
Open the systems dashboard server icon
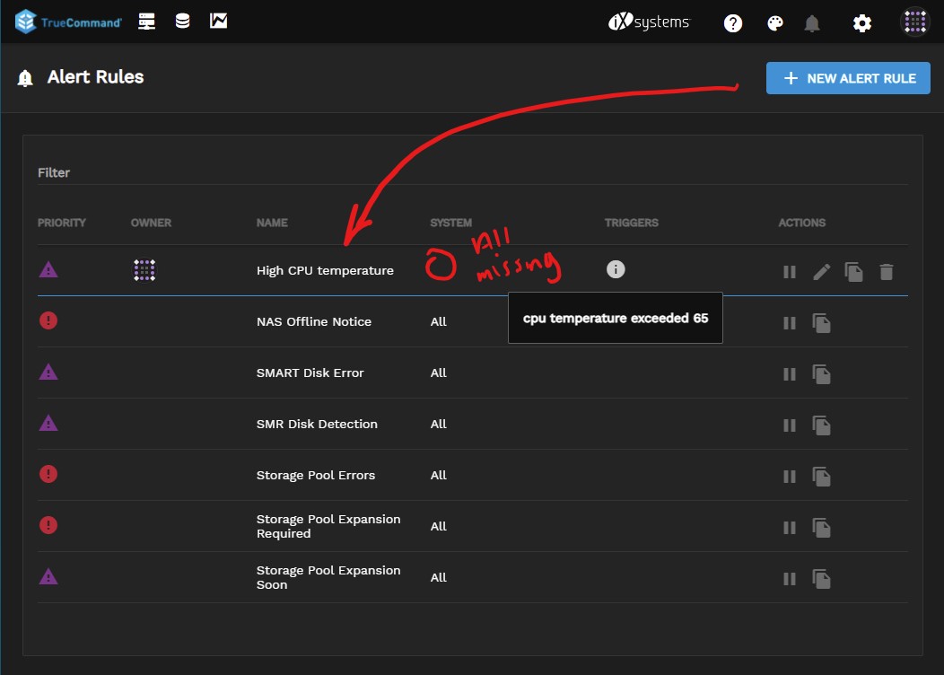[146, 22]
